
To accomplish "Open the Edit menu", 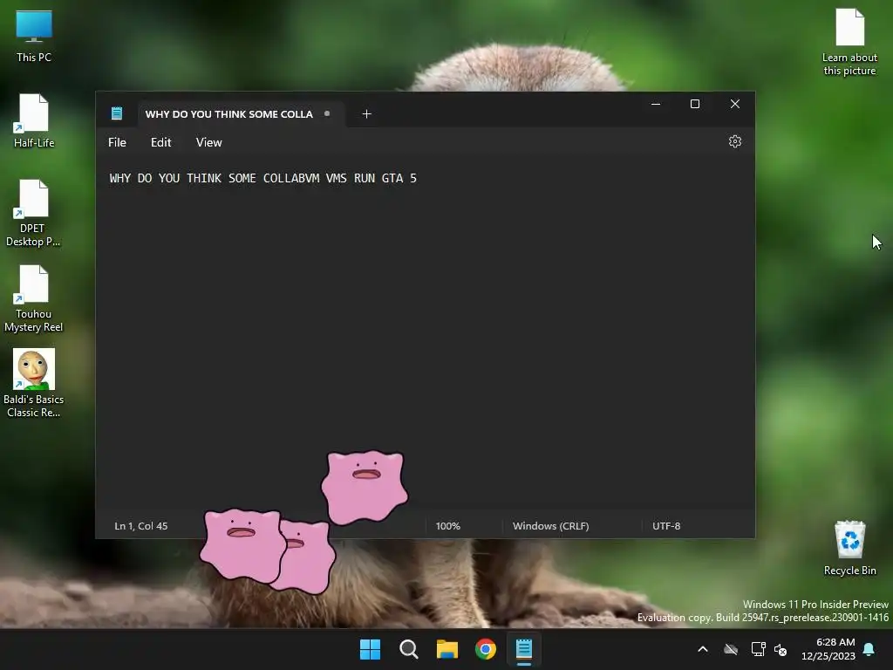I will click(x=160, y=142).
